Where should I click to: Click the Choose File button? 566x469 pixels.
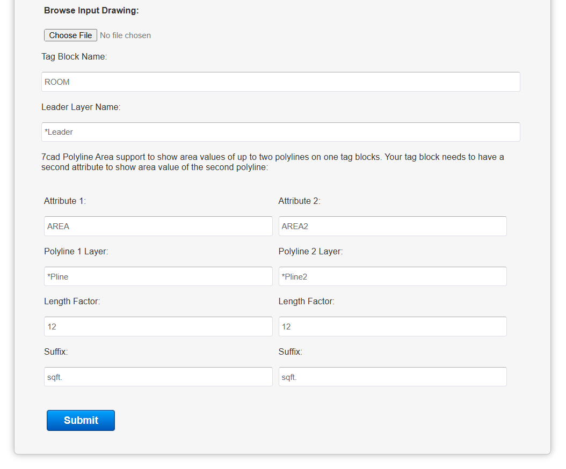(70, 35)
